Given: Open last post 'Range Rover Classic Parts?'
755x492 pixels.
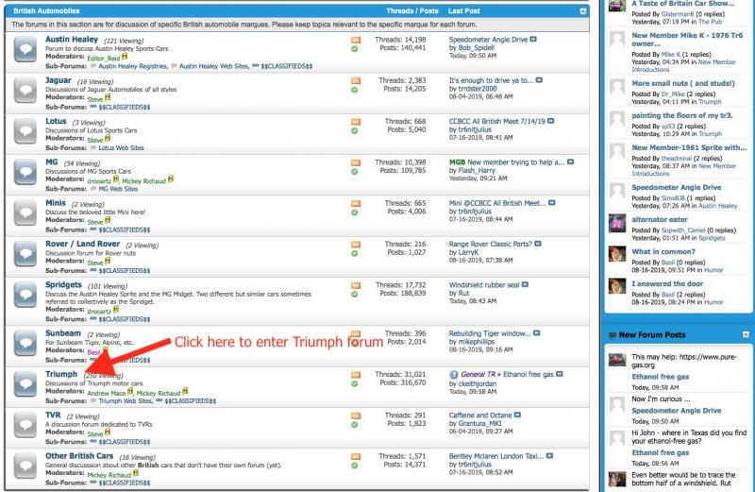Looking at the screenshot, I should 490,244.
